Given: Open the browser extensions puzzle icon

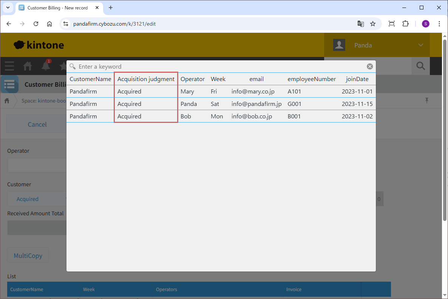Looking at the screenshot, I should [x=405, y=24].
